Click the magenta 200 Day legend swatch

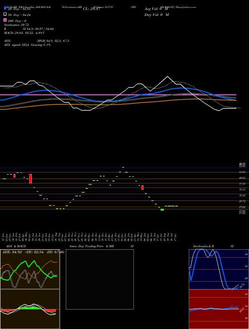[5, 20]
